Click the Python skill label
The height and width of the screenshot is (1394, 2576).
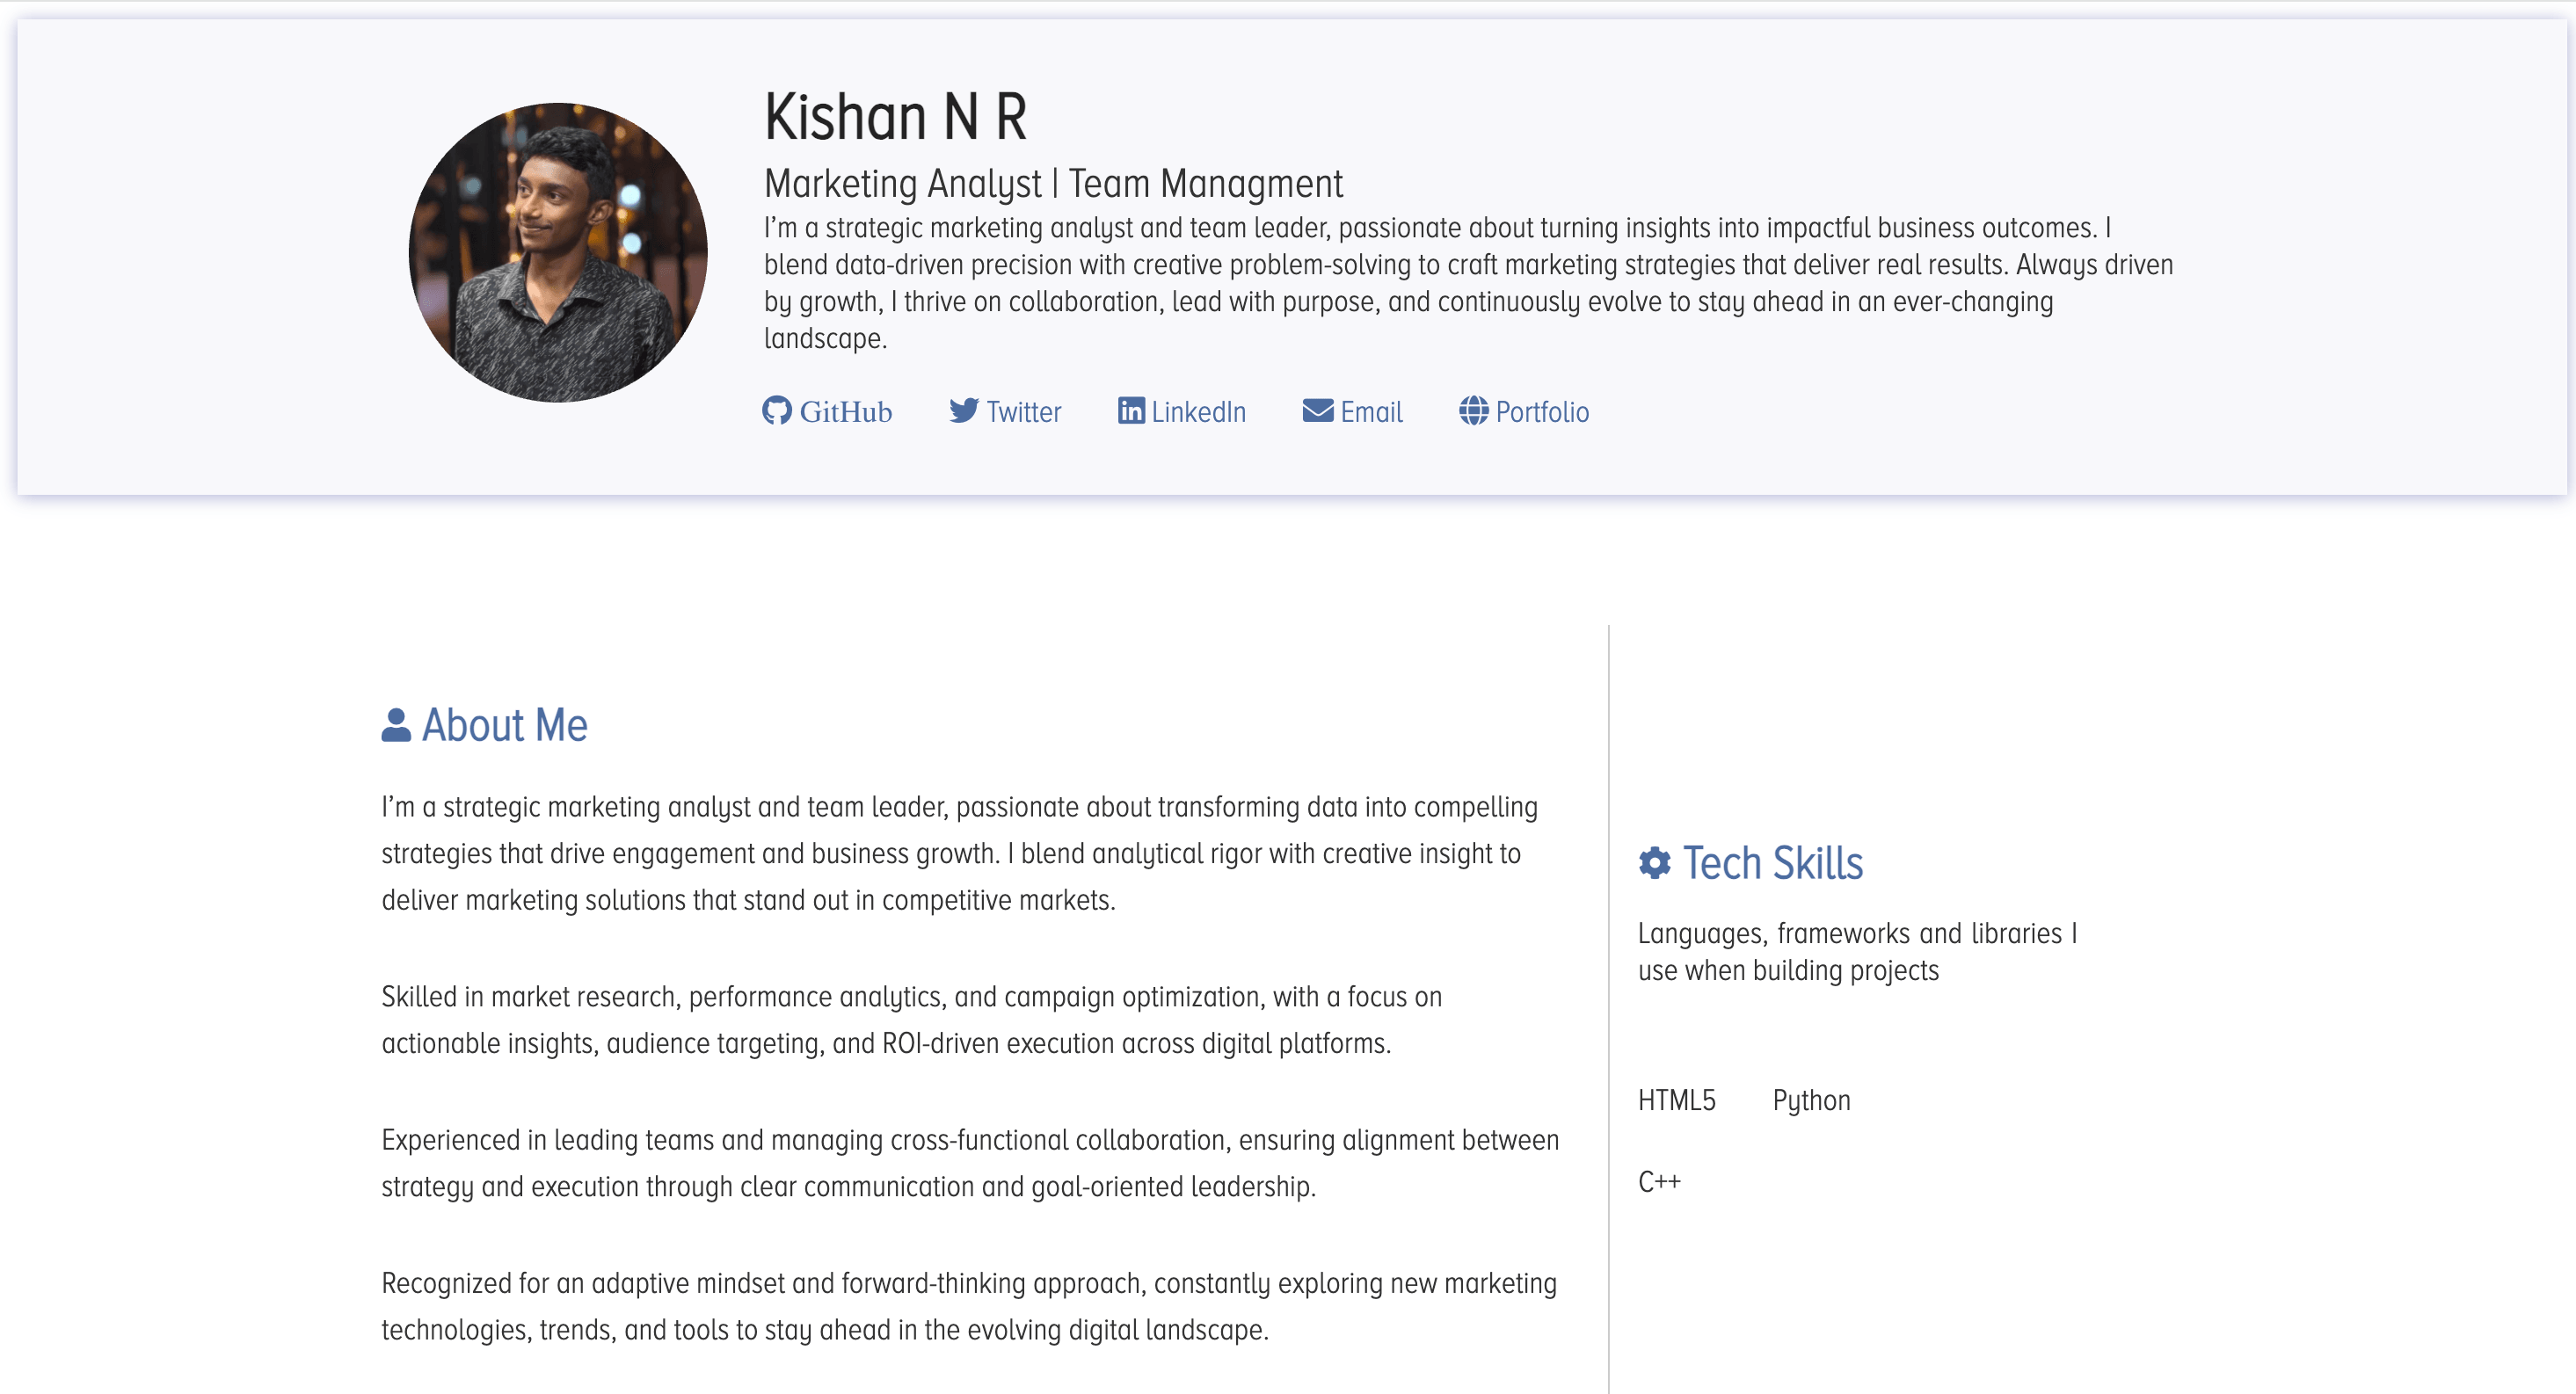pyautogui.click(x=1811, y=1100)
